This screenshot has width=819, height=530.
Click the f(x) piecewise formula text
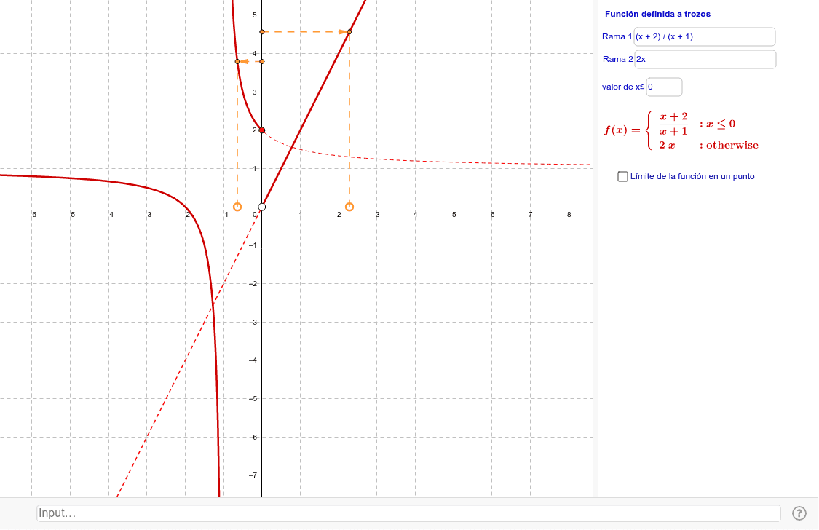[681, 130]
